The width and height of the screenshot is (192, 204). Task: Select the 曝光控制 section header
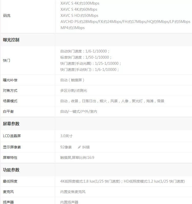[x=11, y=40]
